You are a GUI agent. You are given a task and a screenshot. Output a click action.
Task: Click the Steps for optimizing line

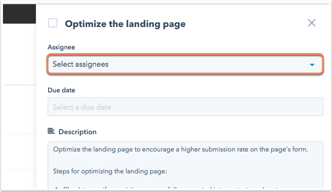(x=110, y=171)
